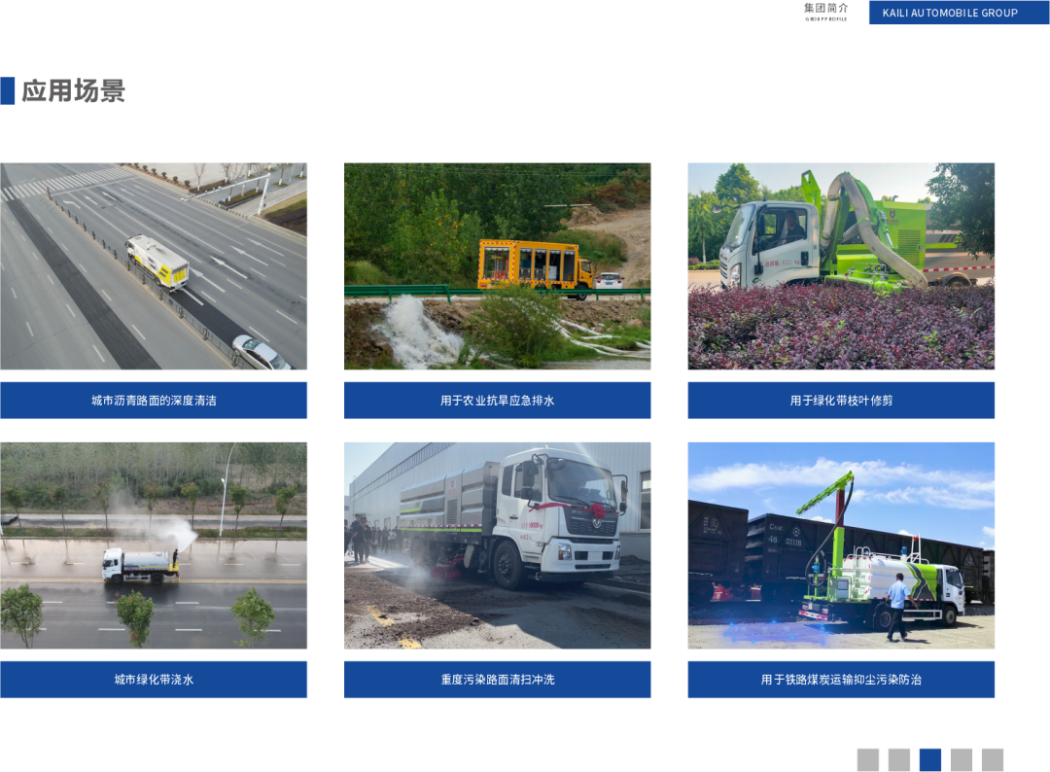This screenshot has height=772, width=1050.
Task: Open the greenbelt watering truck photo
Action: [154, 545]
